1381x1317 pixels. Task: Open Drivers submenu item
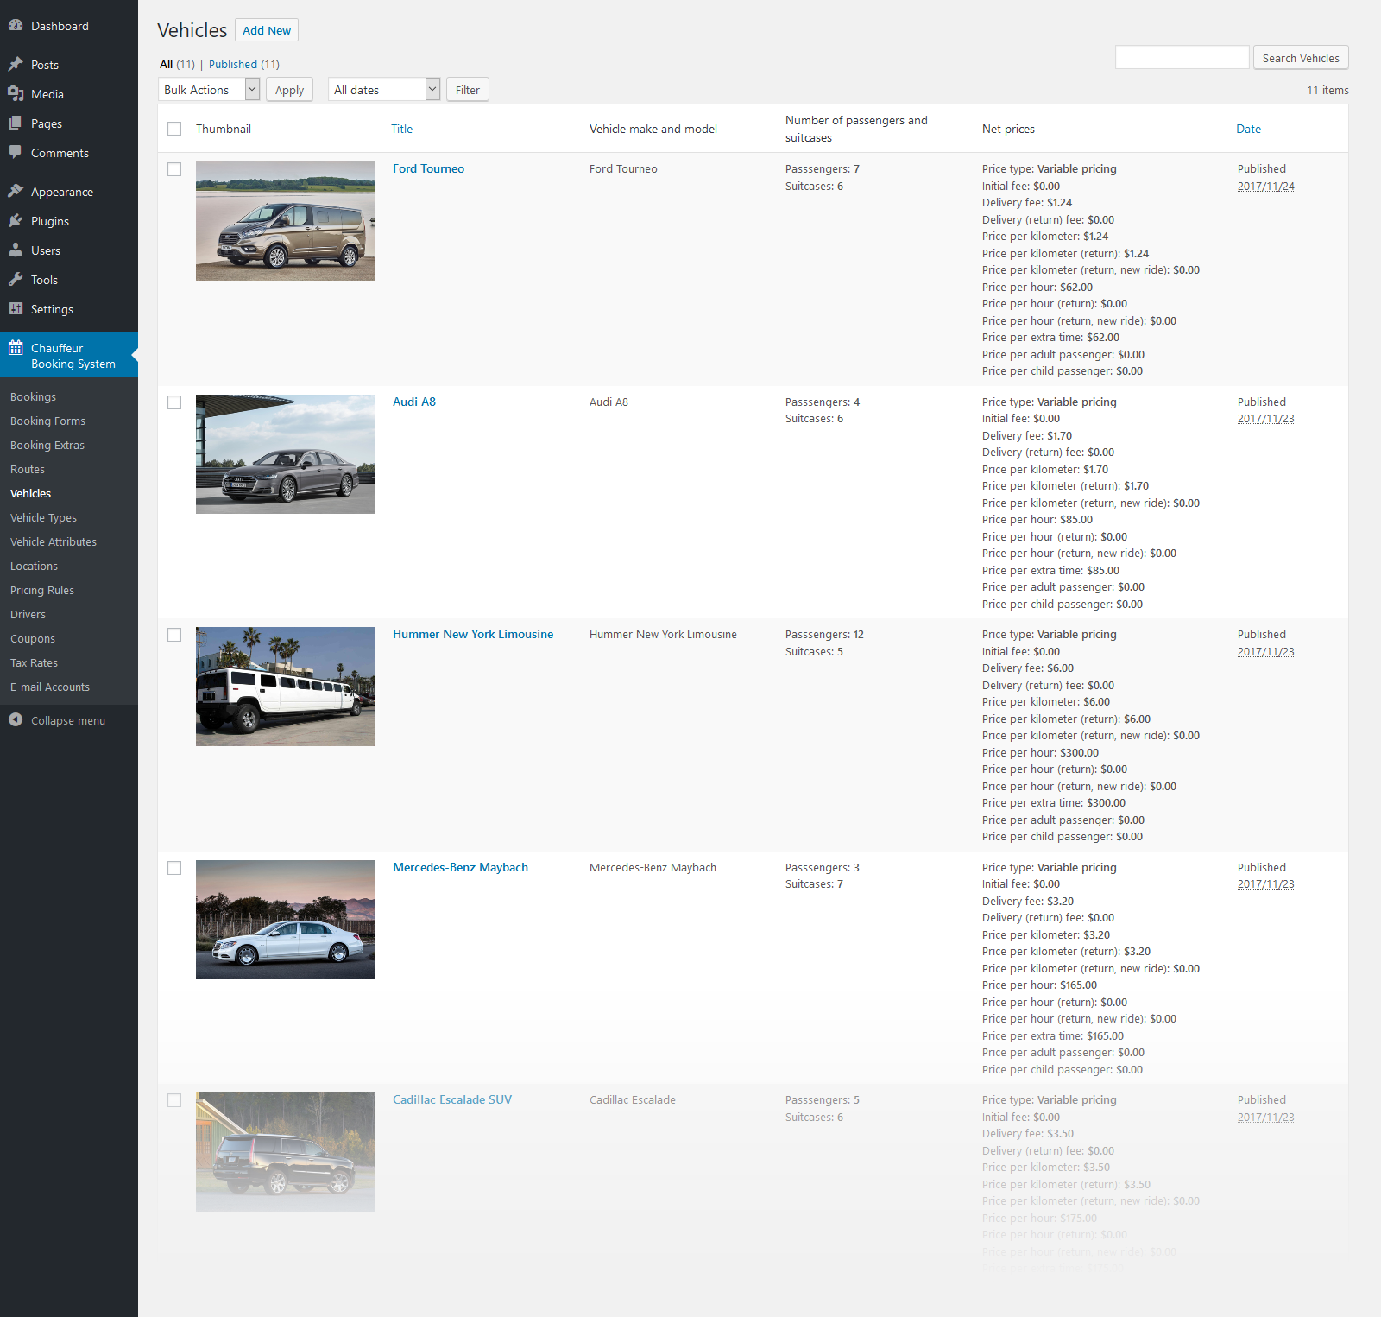point(28,615)
